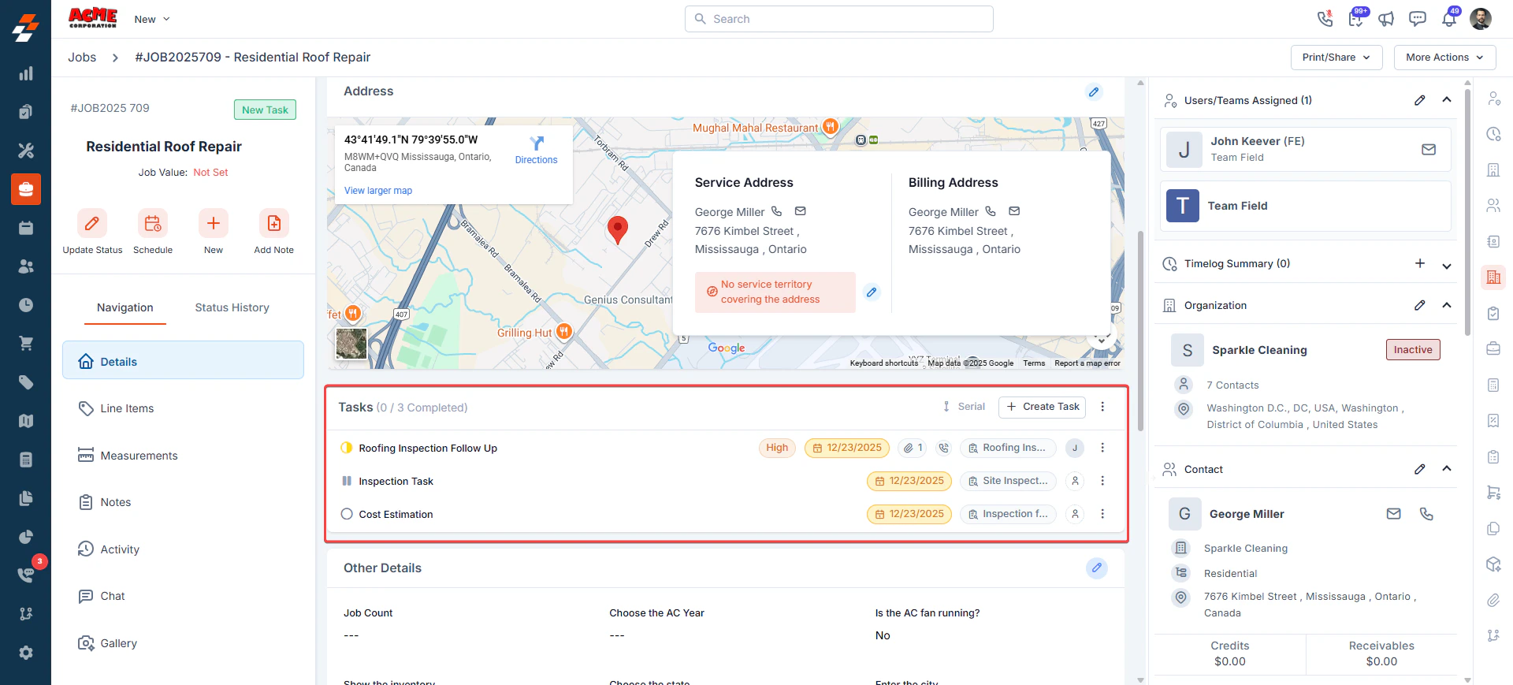Click View larger map link
This screenshot has height=685, width=1513.
pyautogui.click(x=378, y=191)
